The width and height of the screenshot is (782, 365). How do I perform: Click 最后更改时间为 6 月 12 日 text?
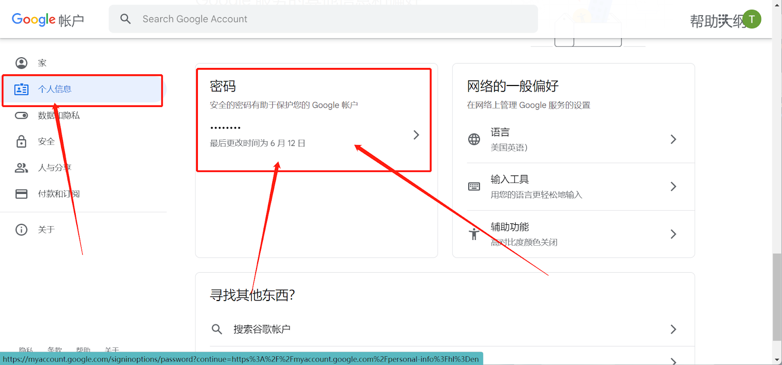(258, 143)
